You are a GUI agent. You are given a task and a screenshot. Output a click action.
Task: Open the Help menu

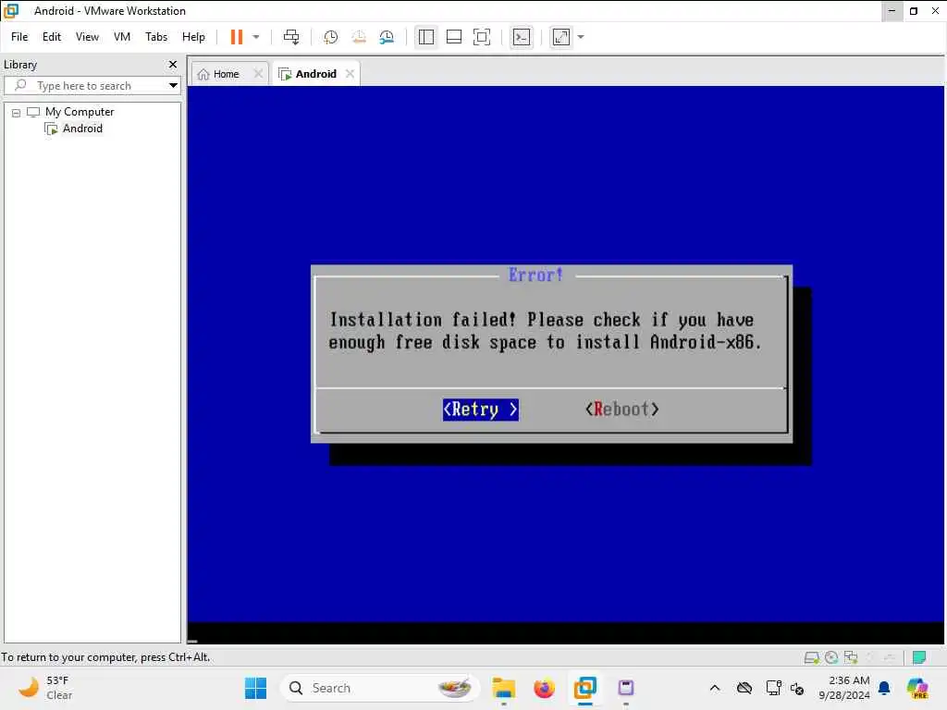pyautogui.click(x=193, y=37)
